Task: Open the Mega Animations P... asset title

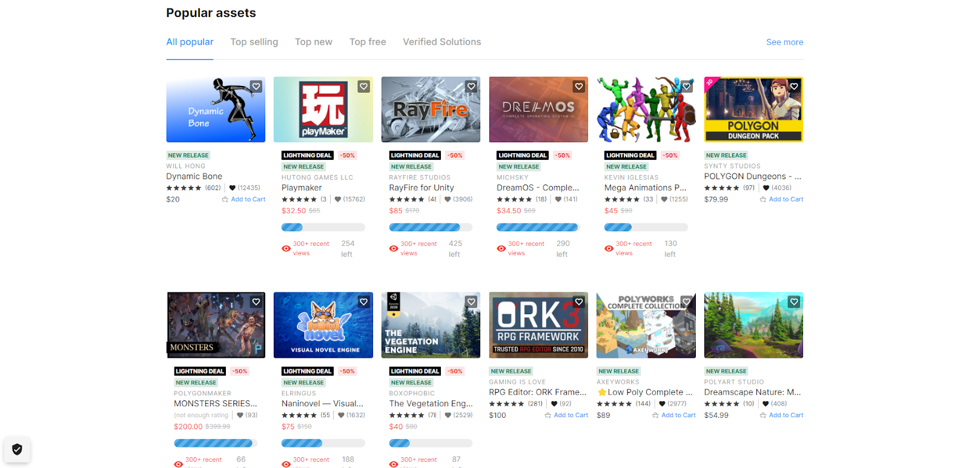Action: coord(645,188)
